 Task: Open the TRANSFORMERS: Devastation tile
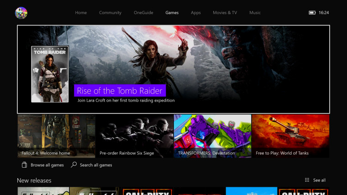tap(213, 136)
